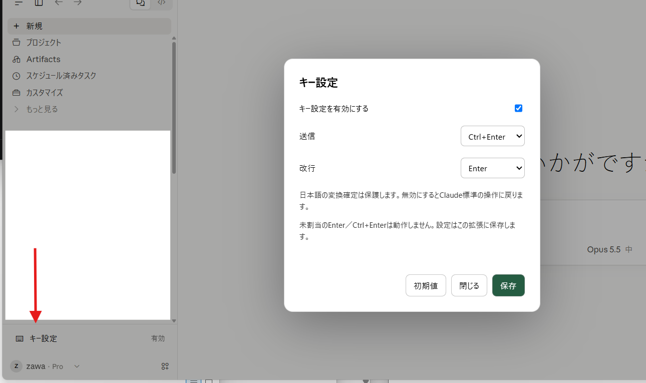Open the 送信 key dropdown
The height and width of the screenshot is (383, 646).
click(x=493, y=136)
